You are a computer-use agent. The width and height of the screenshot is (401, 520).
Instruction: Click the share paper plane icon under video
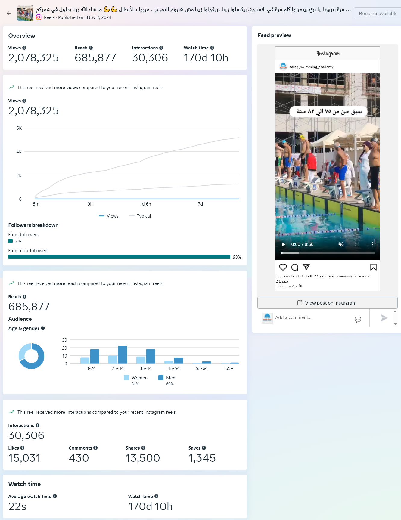pyautogui.click(x=306, y=267)
